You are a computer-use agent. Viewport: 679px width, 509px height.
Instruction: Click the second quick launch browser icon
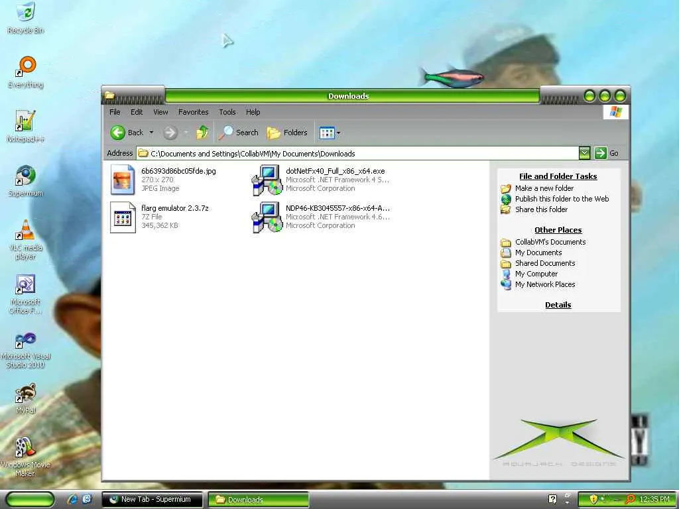87,499
